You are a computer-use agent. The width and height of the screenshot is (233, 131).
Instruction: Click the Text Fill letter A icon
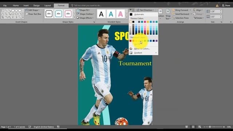click(x=130, y=10)
